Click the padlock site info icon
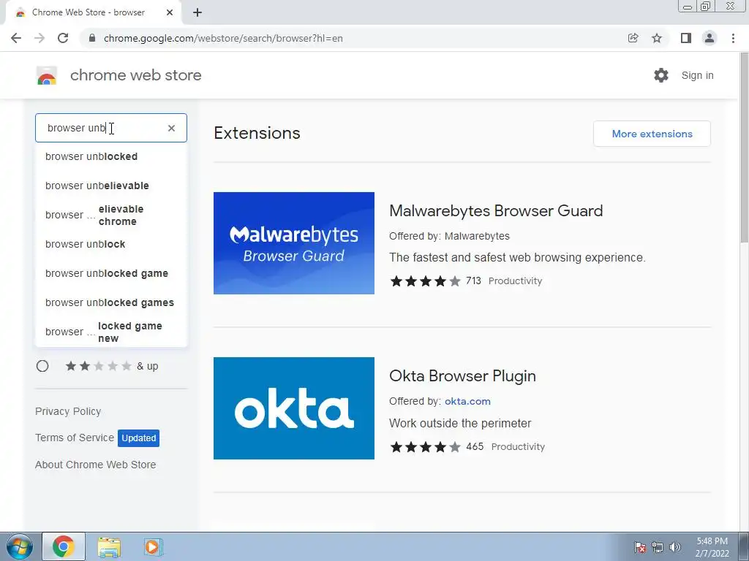Screen dimensions: 749x561 point(92,38)
